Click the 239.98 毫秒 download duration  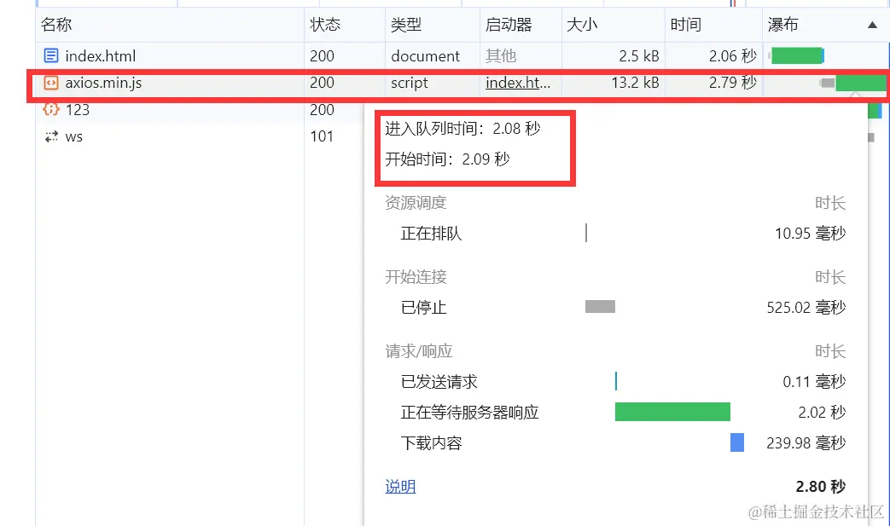(806, 442)
